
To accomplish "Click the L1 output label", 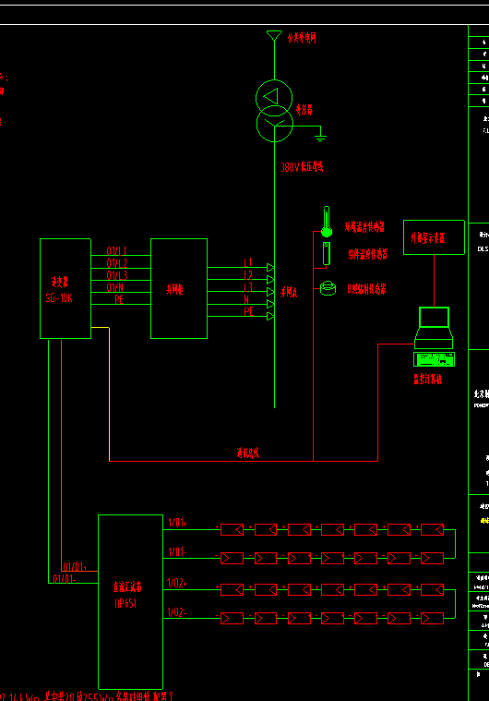I will pos(248,262).
